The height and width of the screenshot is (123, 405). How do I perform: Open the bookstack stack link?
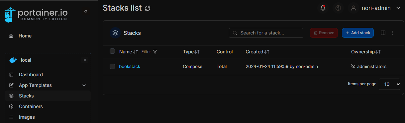pyautogui.click(x=130, y=66)
